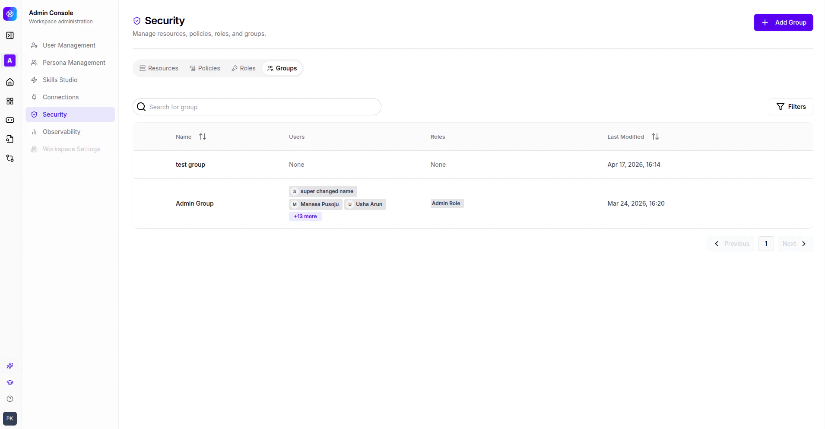Click the Previous pagination button

point(731,244)
